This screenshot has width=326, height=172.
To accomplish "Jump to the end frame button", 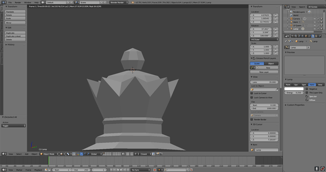I will pos(128,170).
